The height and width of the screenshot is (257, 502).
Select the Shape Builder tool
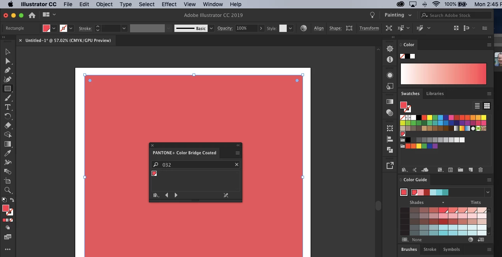pyautogui.click(x=7, y=135)
